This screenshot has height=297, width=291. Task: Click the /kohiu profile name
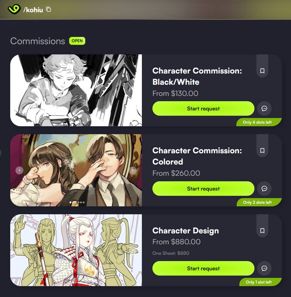pyautogui.click(x=33, y=10)
